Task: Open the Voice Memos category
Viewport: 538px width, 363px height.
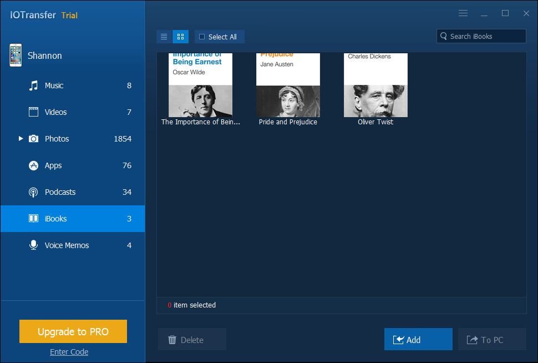Action: coord(73,245)
